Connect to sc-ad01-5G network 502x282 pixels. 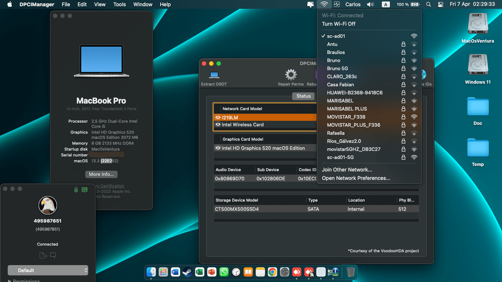click(x=369, y=157)
